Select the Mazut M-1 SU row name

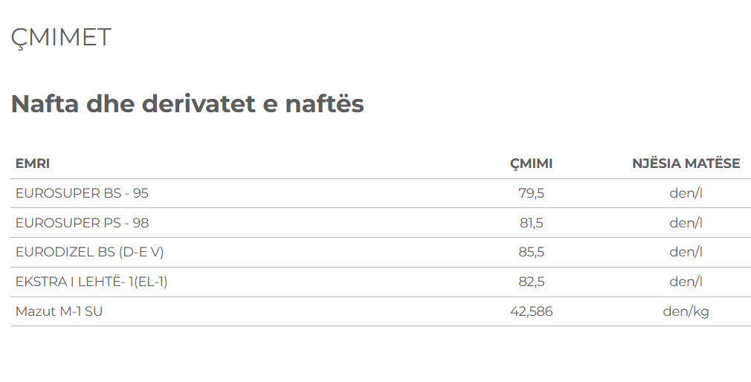(x=59, y=311)
